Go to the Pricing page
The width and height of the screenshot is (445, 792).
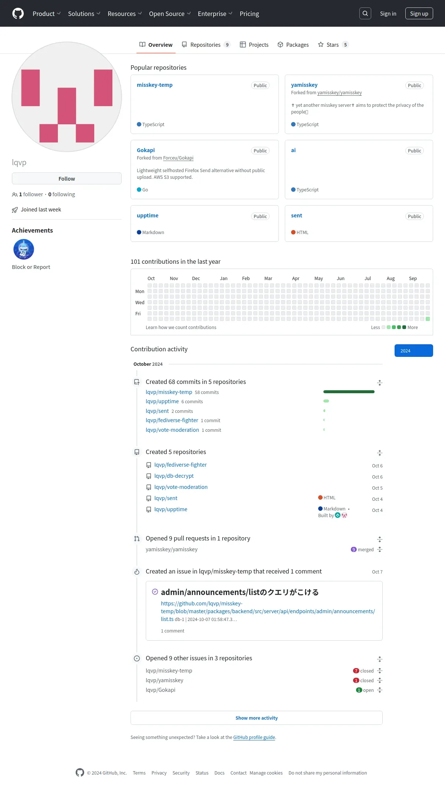(x=249, y=13)
